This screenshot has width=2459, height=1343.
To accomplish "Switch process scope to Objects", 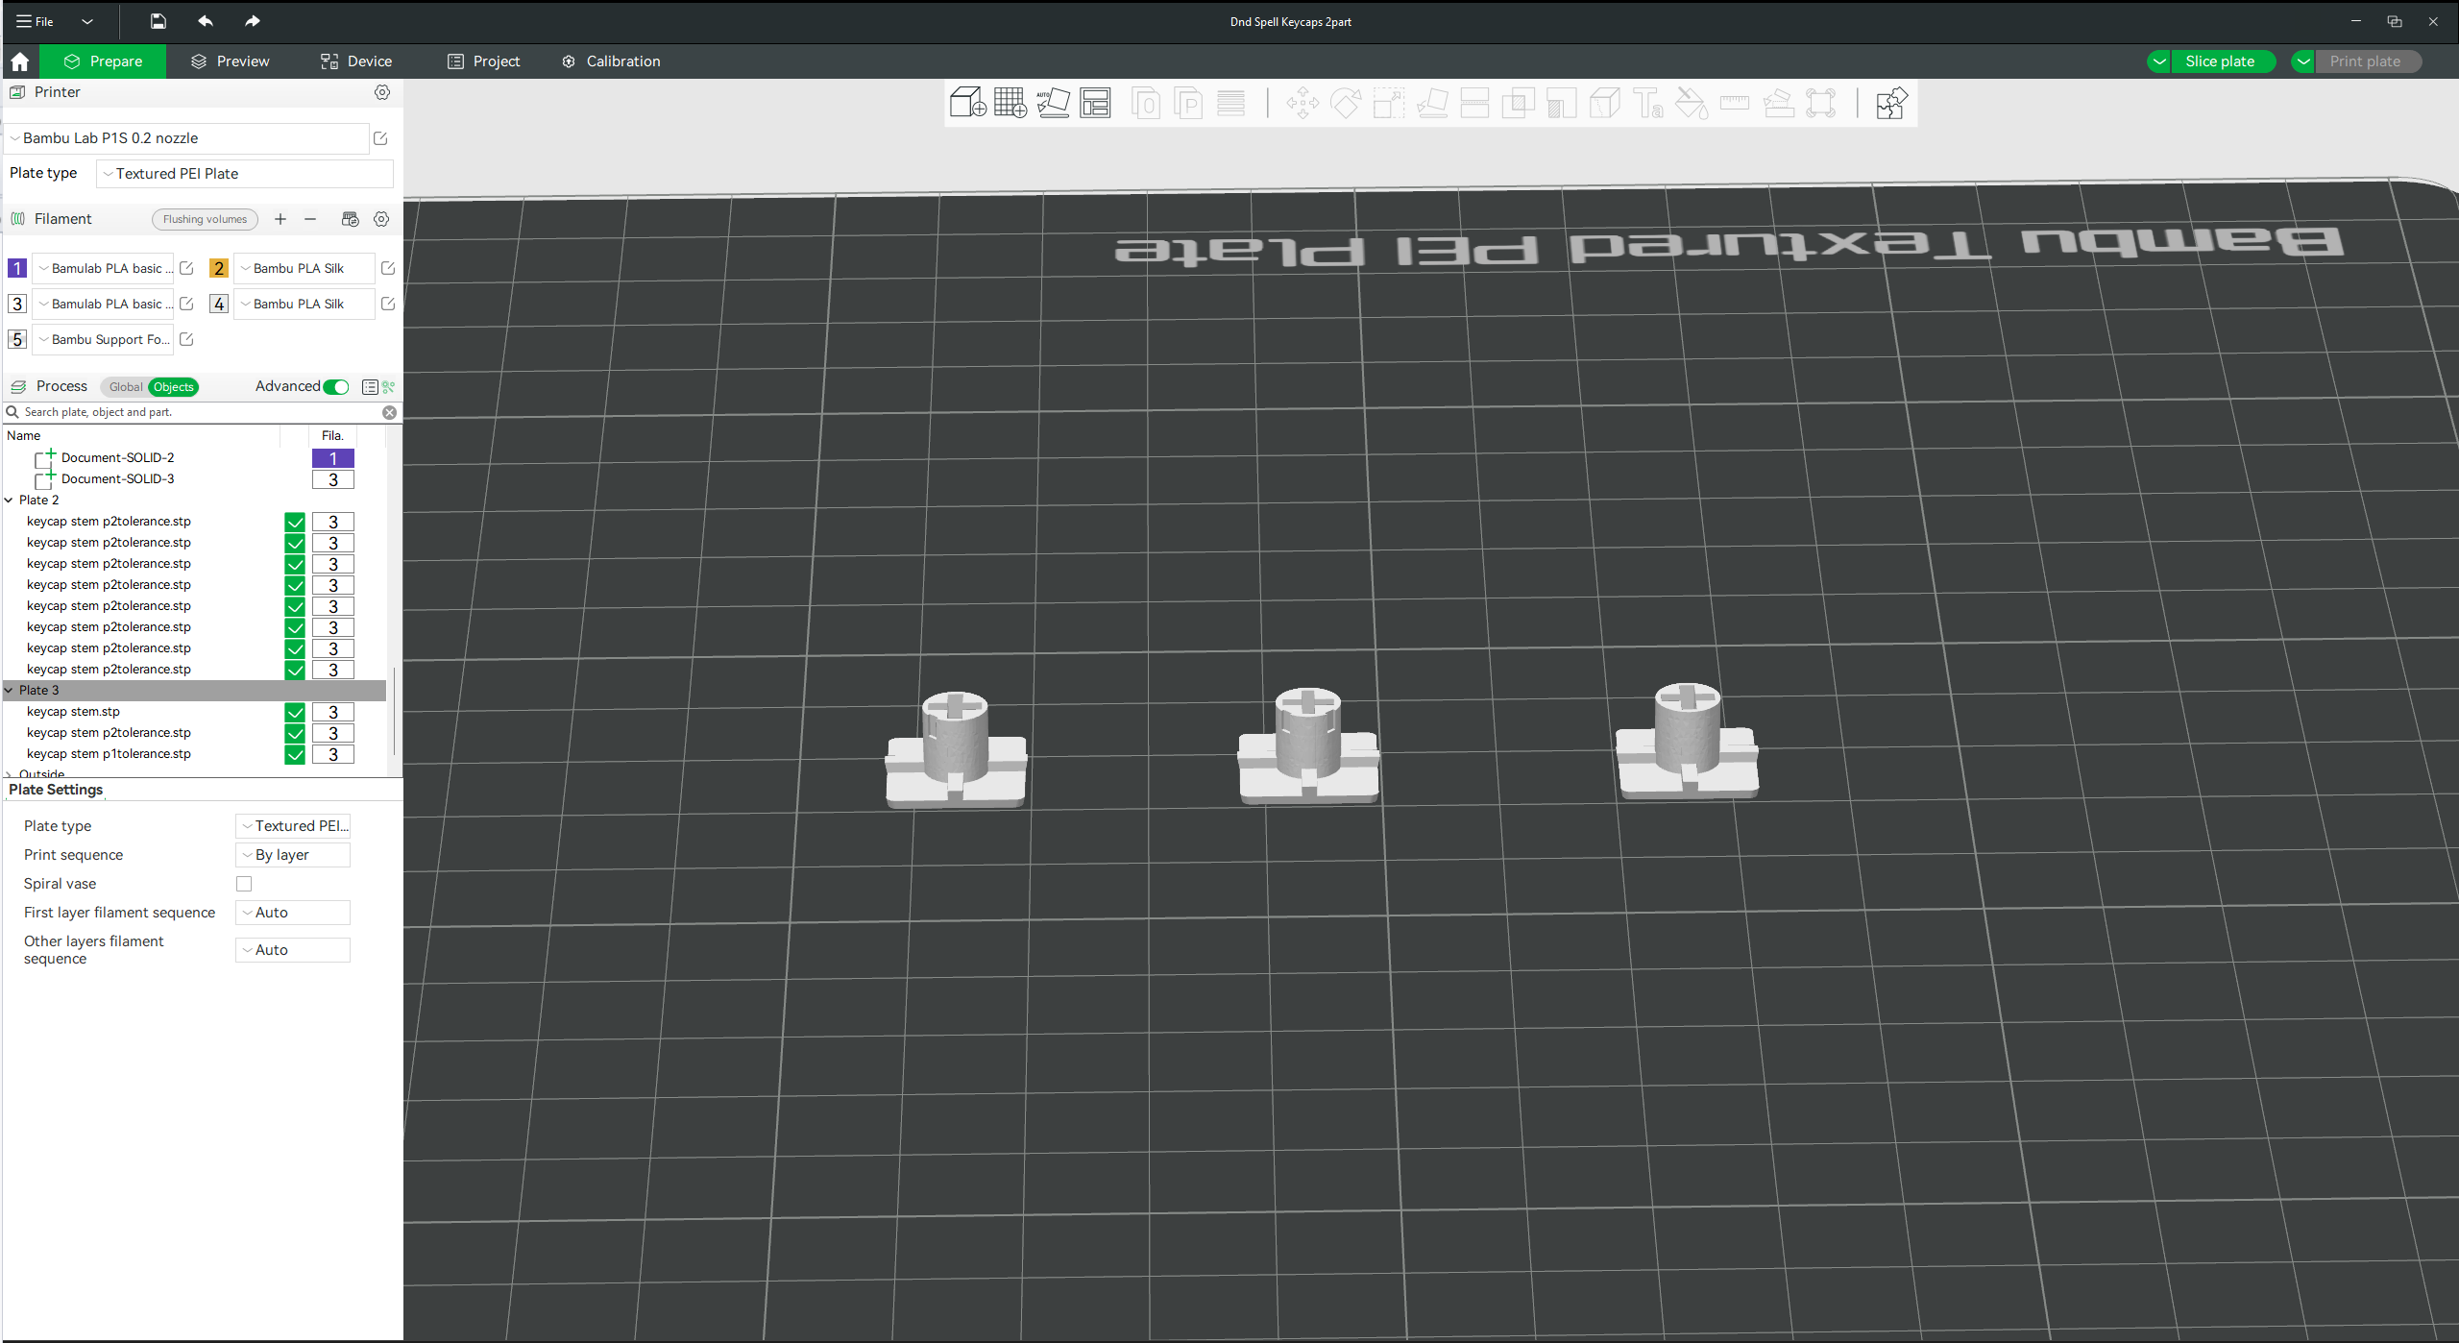I will pos(174,386).
